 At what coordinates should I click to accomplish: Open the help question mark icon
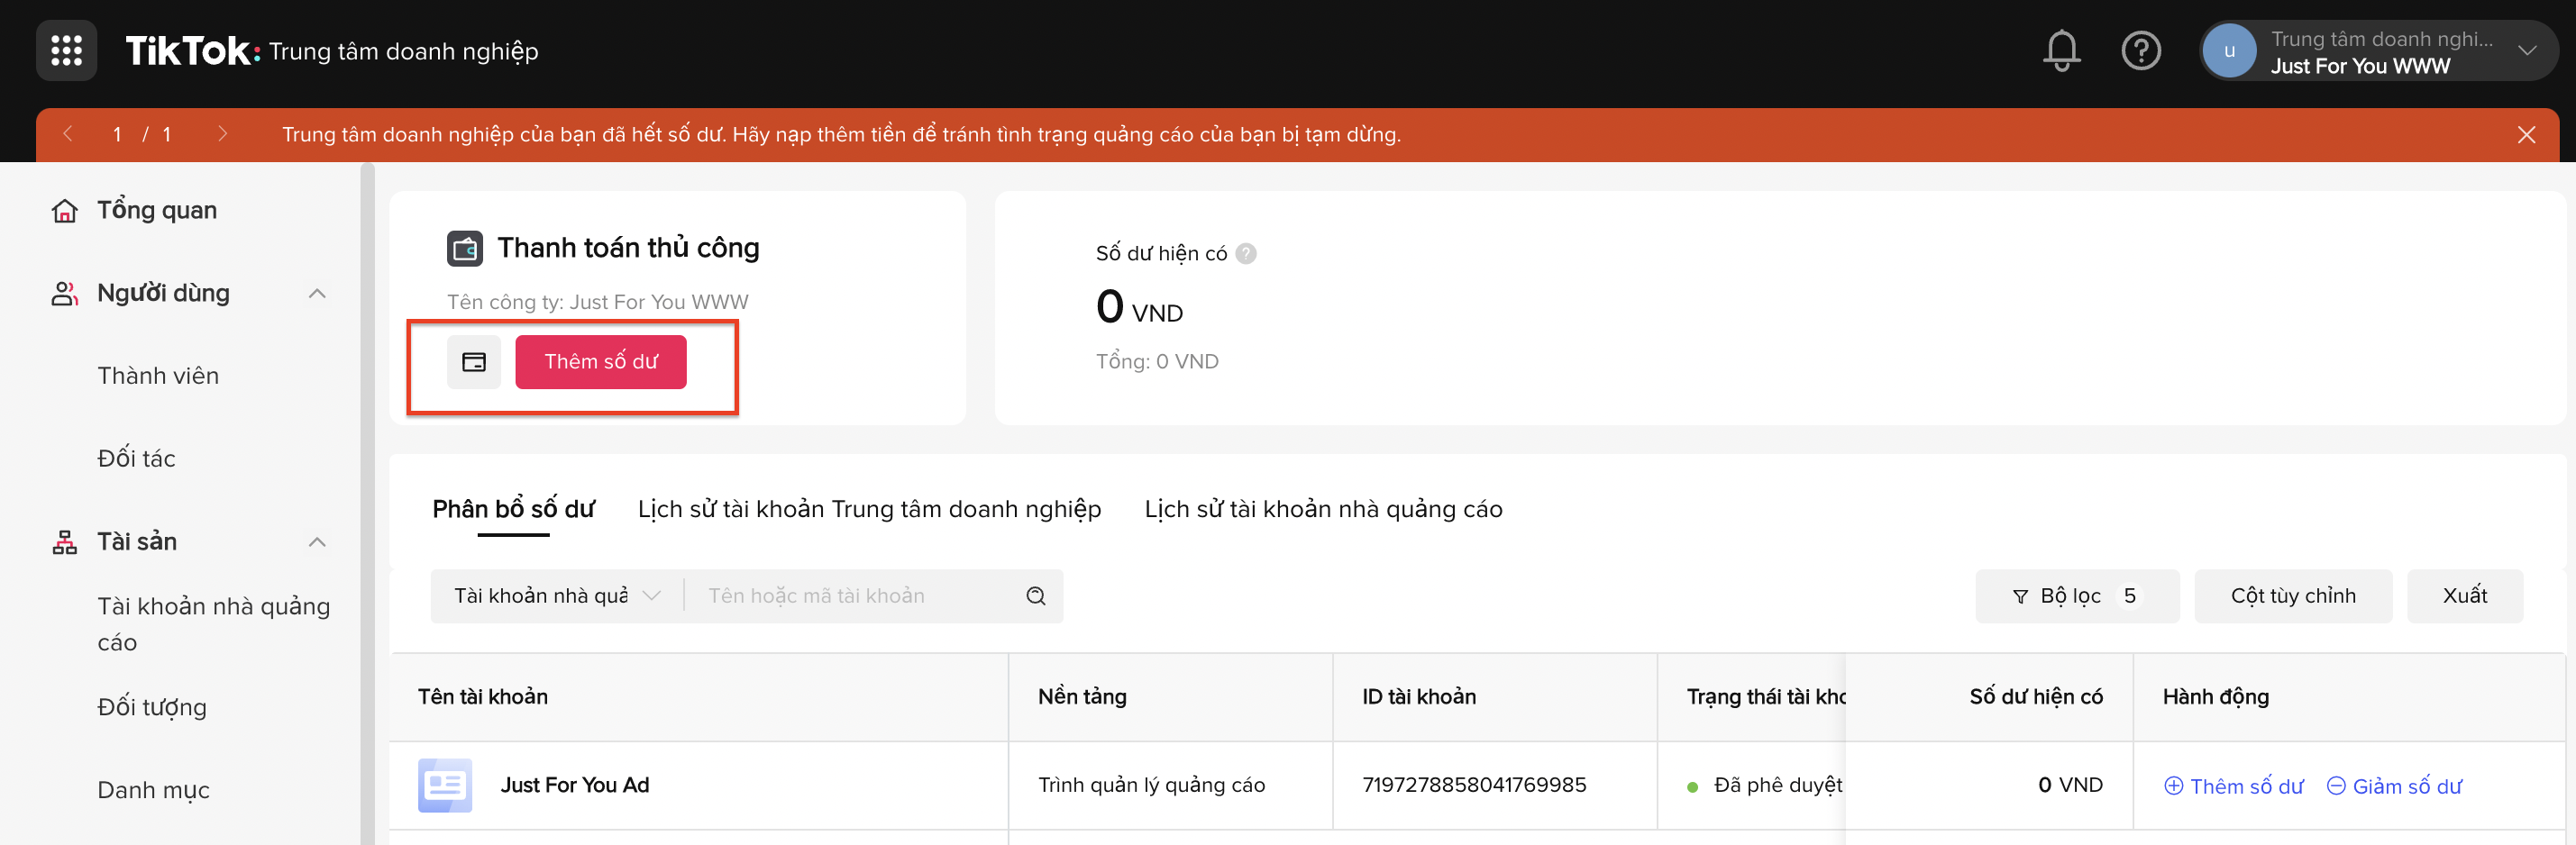click(x=2141, y=50)
